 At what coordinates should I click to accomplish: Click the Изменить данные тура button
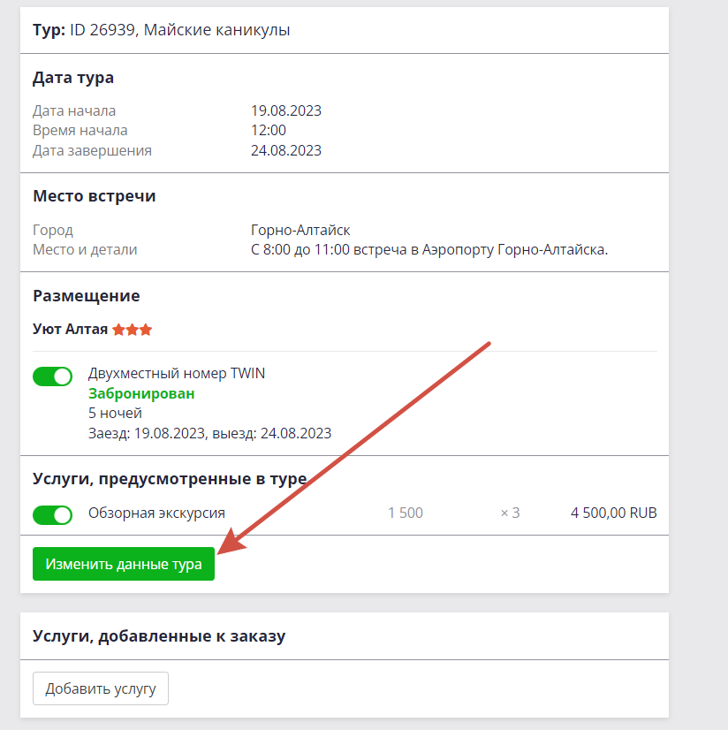pos(124,564)
